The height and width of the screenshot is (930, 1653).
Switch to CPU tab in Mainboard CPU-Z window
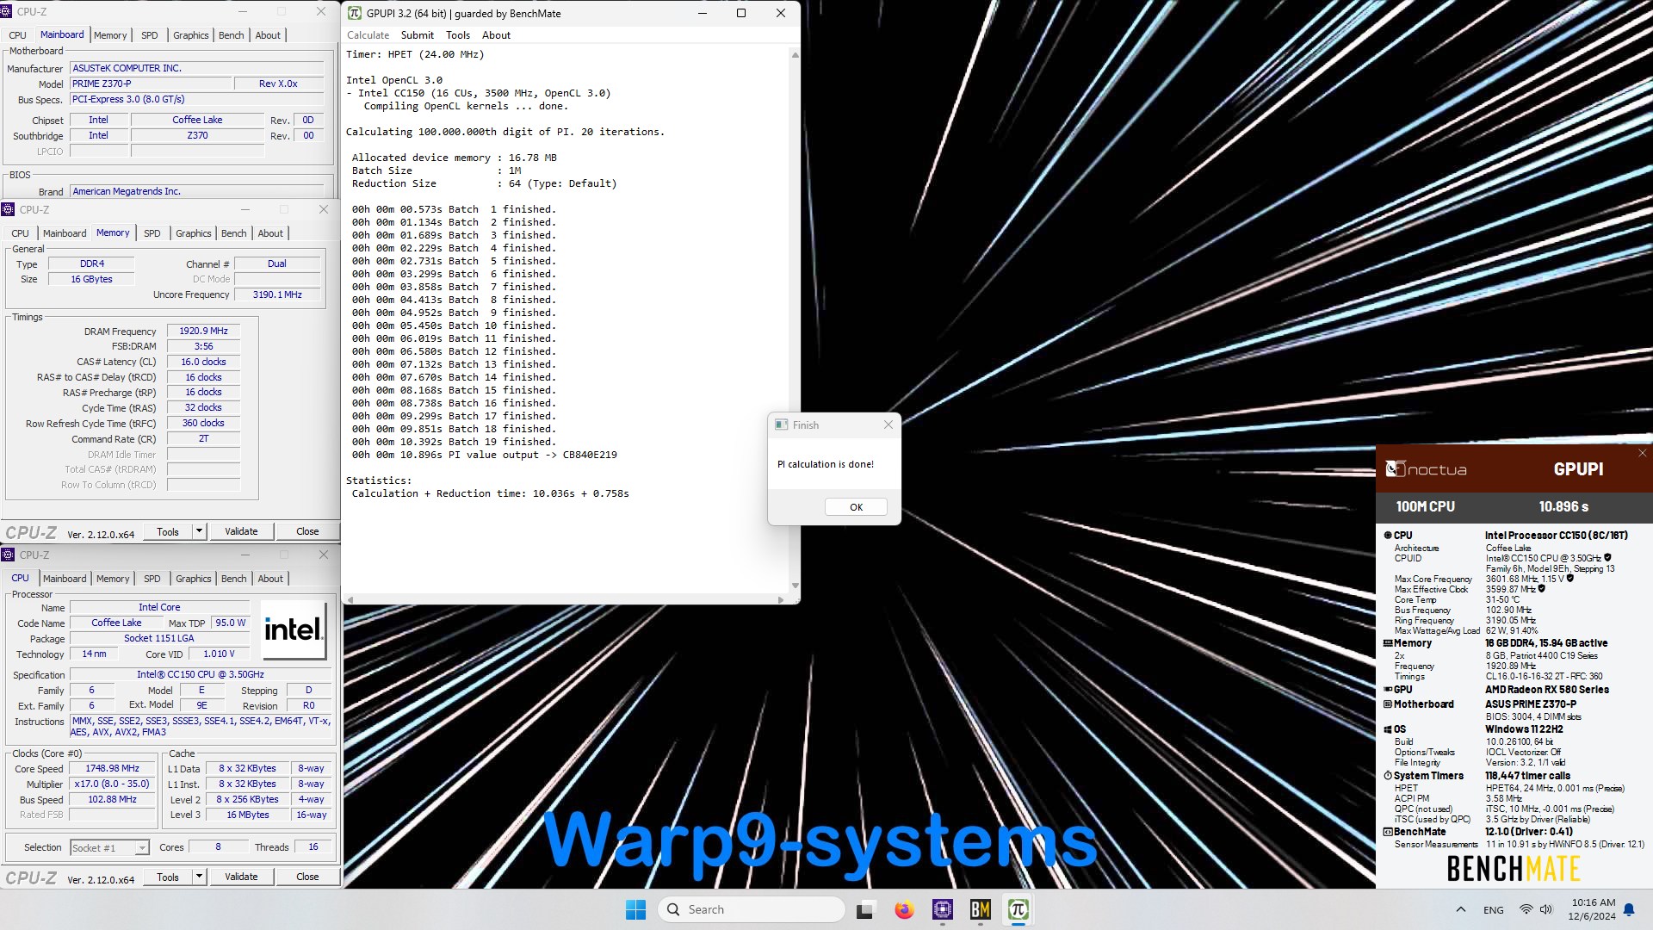[18, 35]
